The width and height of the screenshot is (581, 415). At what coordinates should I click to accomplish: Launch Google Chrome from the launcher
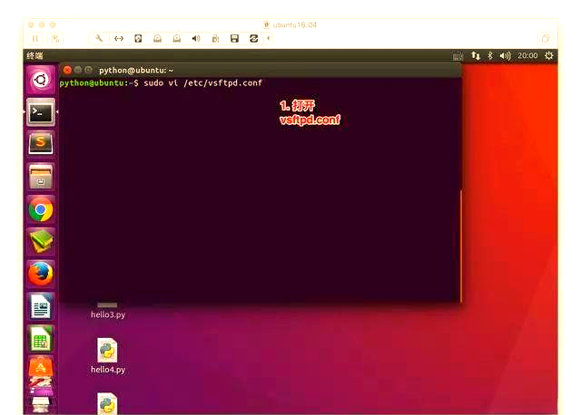tap(40, 209)
